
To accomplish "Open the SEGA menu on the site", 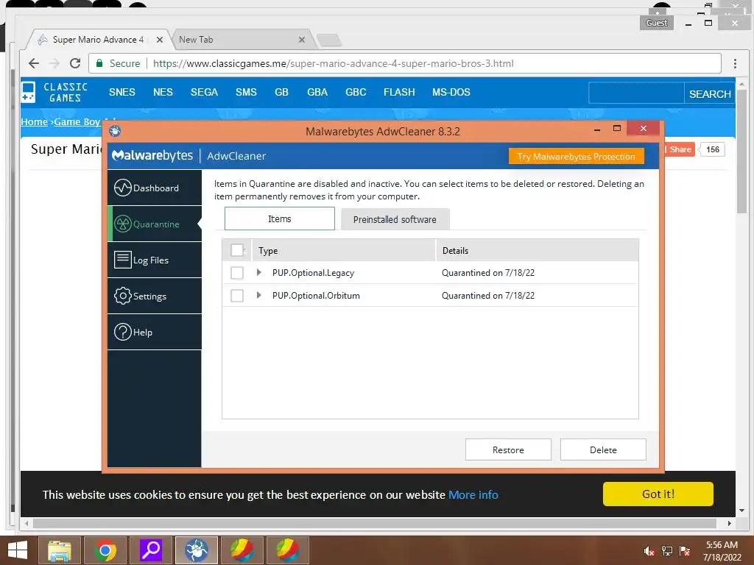I will click(x=205, y=92).
